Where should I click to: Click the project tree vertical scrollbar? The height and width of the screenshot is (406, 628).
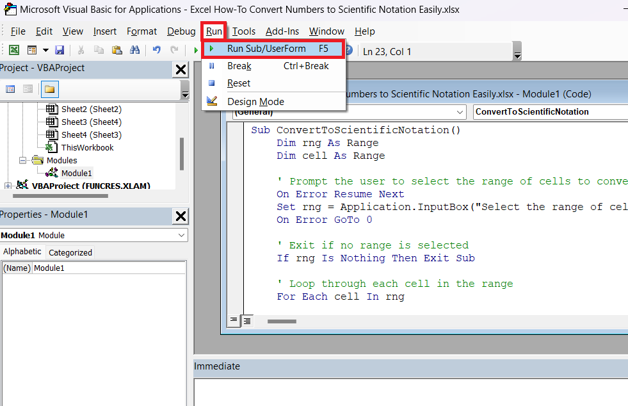182,154
